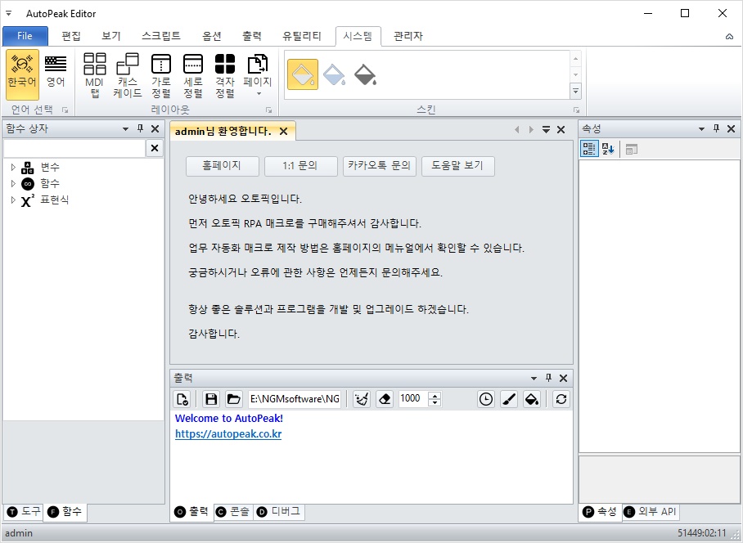Viewport: 743px width, 543px height.
Task: Open the autopeak.co.kr link
Action: [x=228, y=433]
